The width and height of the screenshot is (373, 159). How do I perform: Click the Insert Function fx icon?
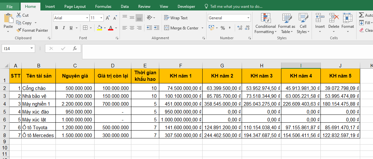click(75, 48)
